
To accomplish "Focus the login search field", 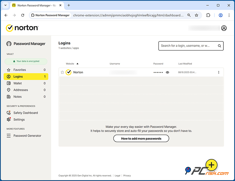I will coord(187,46).
